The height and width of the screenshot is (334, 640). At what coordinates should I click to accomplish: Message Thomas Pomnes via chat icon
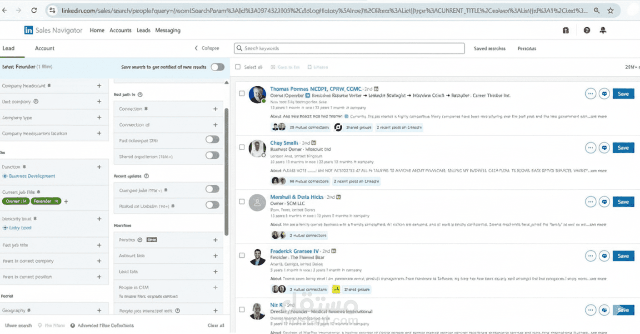point(604,94)
